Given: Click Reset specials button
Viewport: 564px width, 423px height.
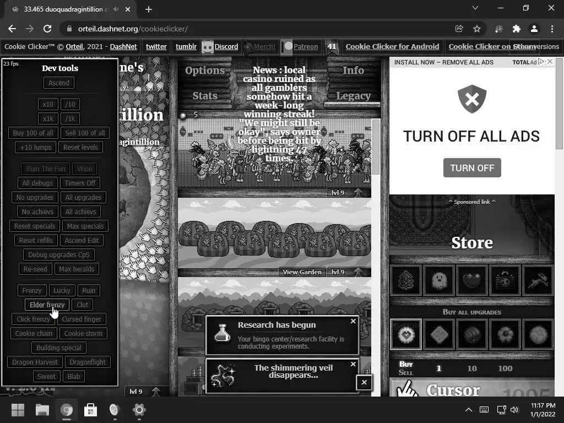Looking at the screenshot, I should (35, 226).
